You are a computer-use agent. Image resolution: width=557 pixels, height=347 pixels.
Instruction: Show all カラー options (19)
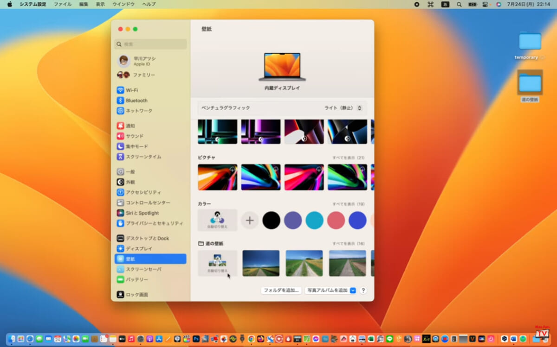[x=349, y=204]
